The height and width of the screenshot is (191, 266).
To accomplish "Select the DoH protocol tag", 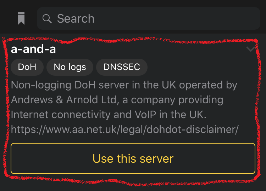I will [x=27, y=67].
